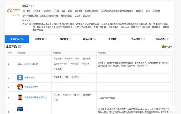Open 阿里巴巴国际站 link in row 1
Image resolution: width=181 pixels, height=114 pixels.
(31, 64)
